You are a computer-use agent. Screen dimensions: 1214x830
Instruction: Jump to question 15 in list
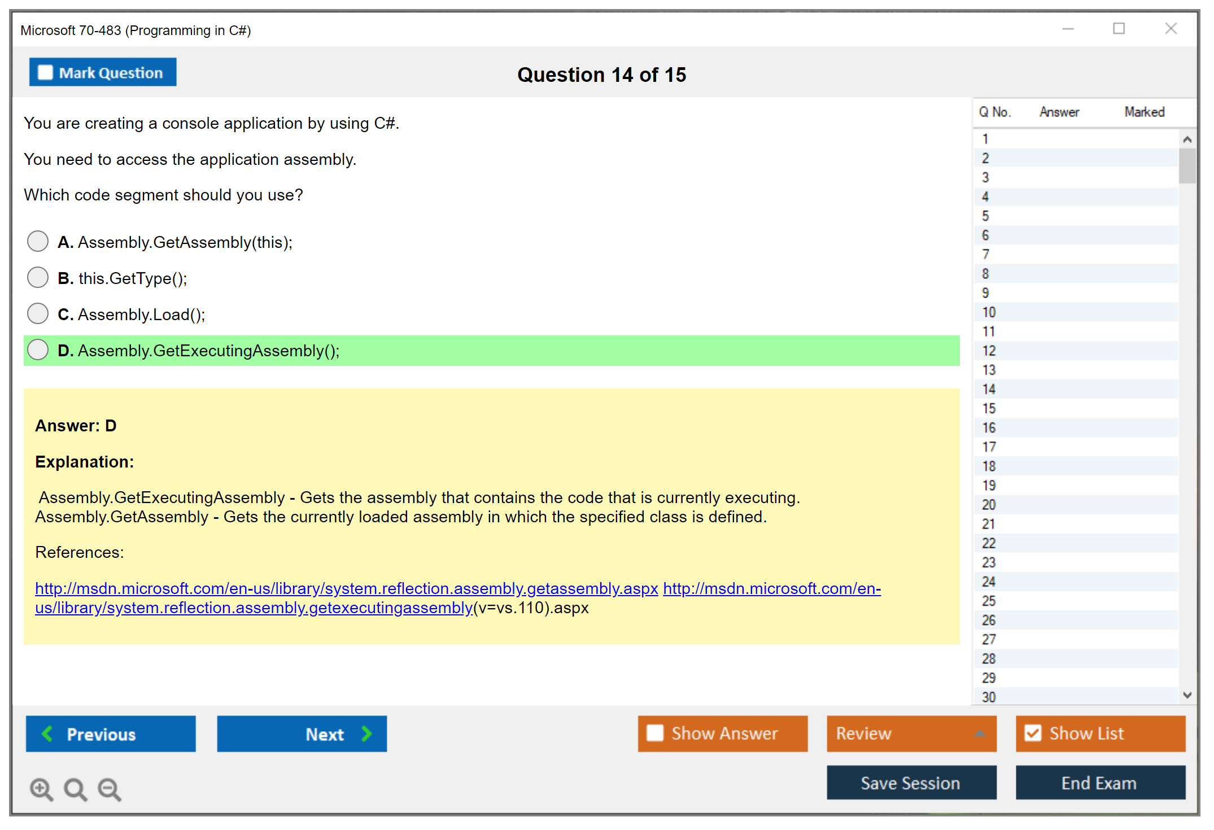989,408
